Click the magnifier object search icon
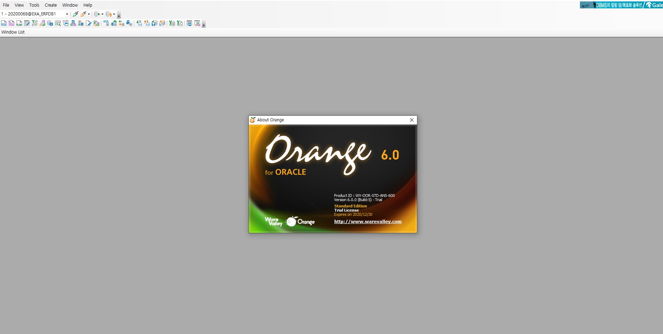The image size is (663, 334). (x=58, y=23)
